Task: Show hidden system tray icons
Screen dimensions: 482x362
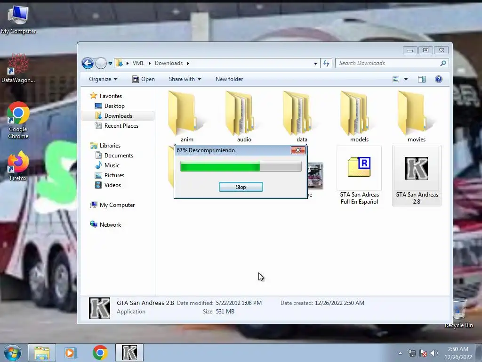Action: pos(400,353)
